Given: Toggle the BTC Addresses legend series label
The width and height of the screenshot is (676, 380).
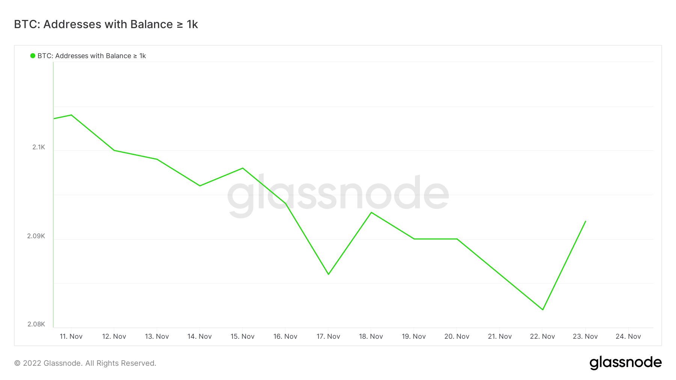Looking at the screenshot, I should pyautogui.click(x=92, y=56).
